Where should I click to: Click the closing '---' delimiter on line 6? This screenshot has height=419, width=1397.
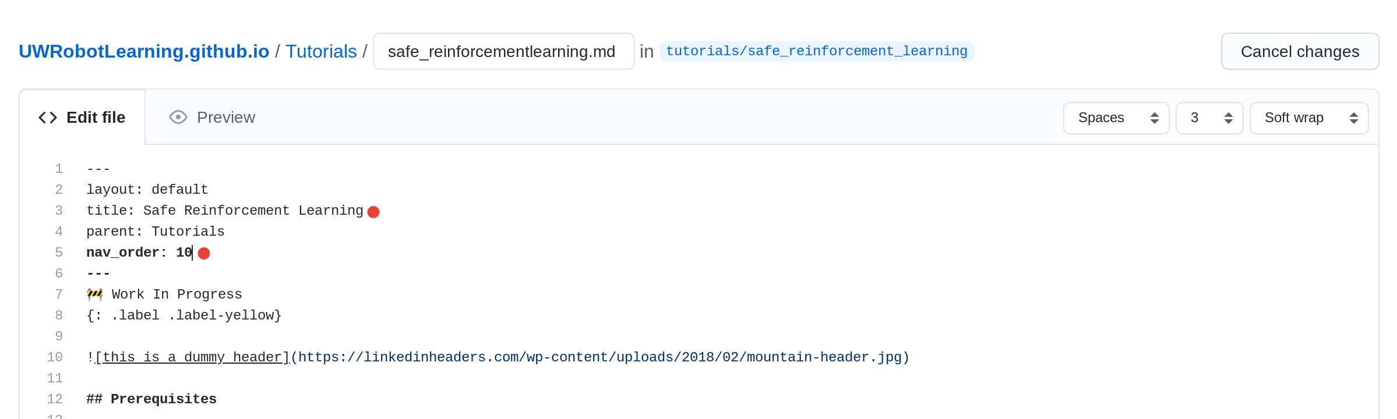[98, 274]
